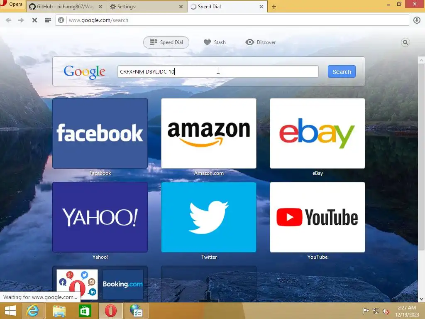The width and height of the screenshot is (425, 319).
Task: Open the downloads icon
Action: click(x=417, y=20)
